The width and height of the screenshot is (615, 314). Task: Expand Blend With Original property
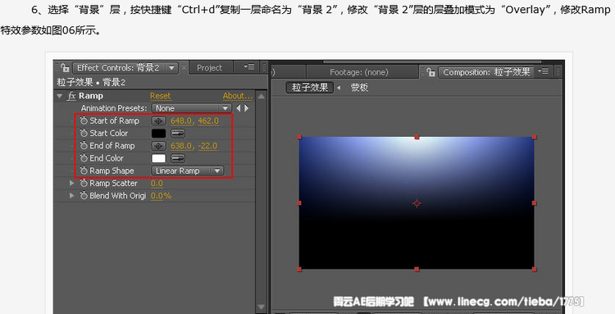pyautogui.click(x=72, y=196)
